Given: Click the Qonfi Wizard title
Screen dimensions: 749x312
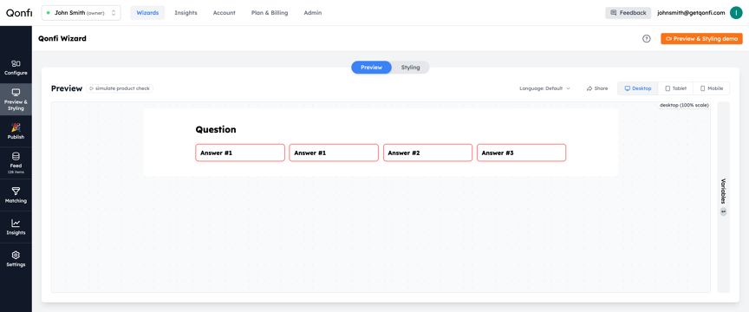Looking at the screenshot, I should pos(62,39).
